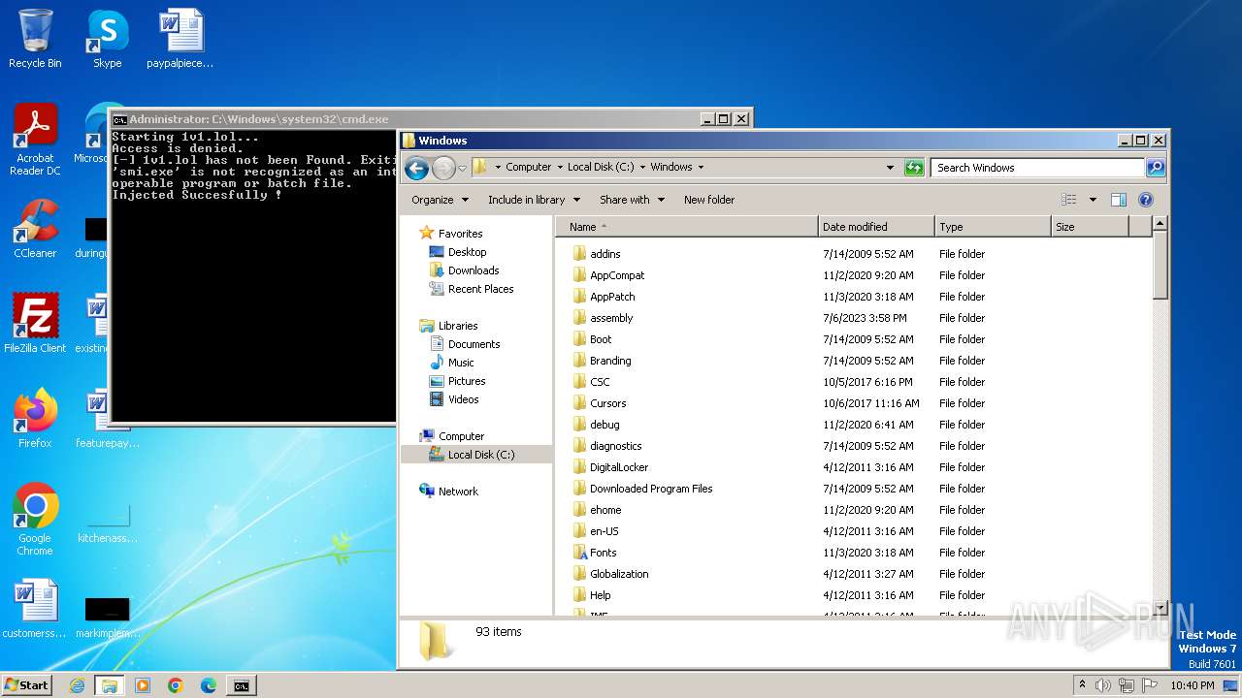The width and height of the screenshot is (1242, 698).
Task: Click the Start button
Action: tap(27, 685)
